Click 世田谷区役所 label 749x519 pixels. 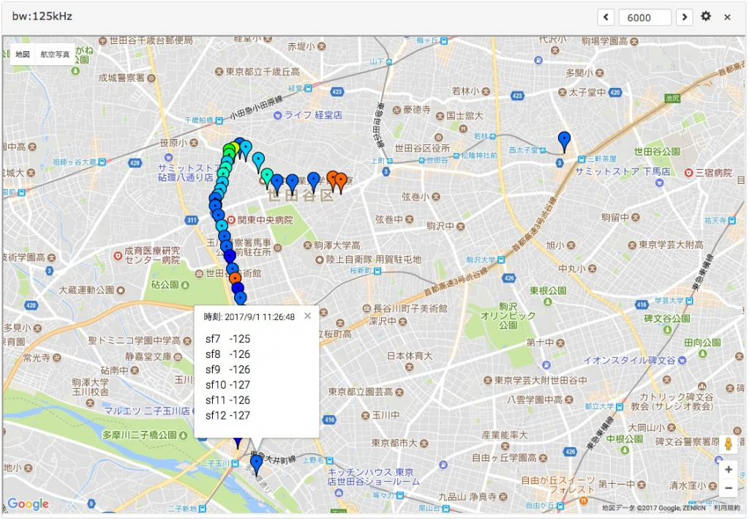tap(422, 148)
